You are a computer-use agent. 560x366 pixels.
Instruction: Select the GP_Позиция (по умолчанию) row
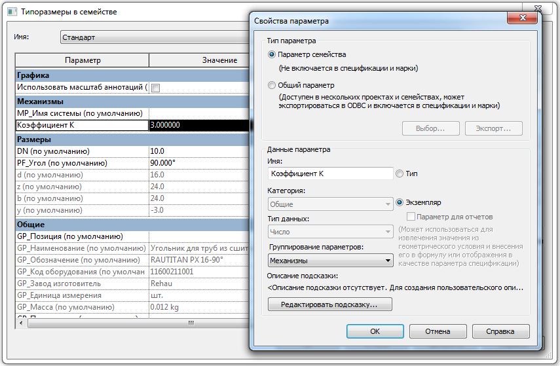pos(82,237)
